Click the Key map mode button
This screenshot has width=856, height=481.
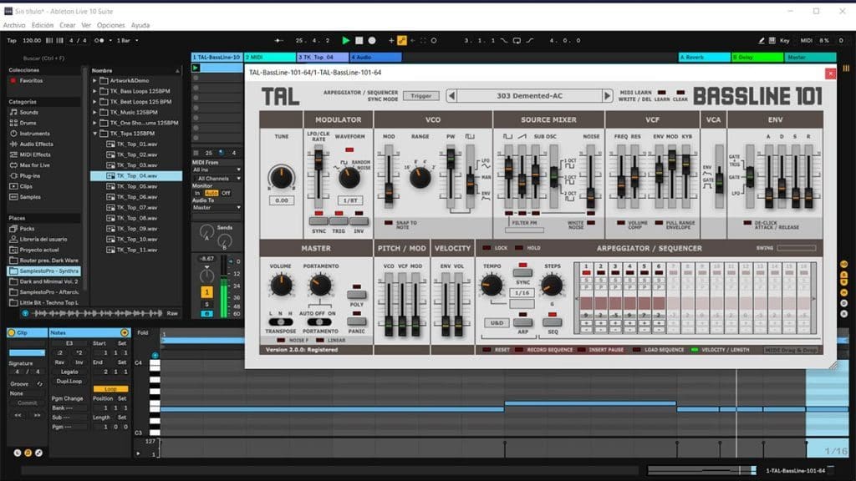click(784, 40)
